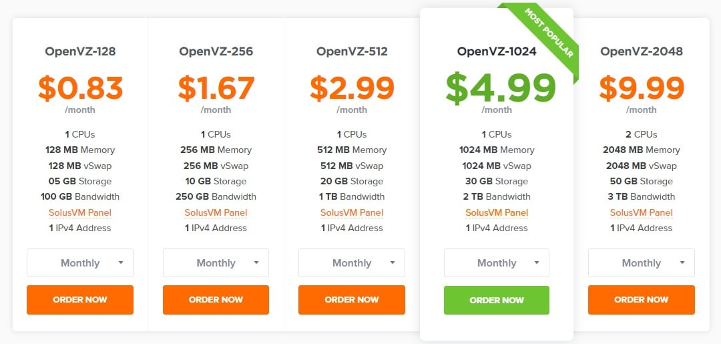Click the $0.83 price heading
Viewport: 721px width, 344px height.
(x=80, y=88)
